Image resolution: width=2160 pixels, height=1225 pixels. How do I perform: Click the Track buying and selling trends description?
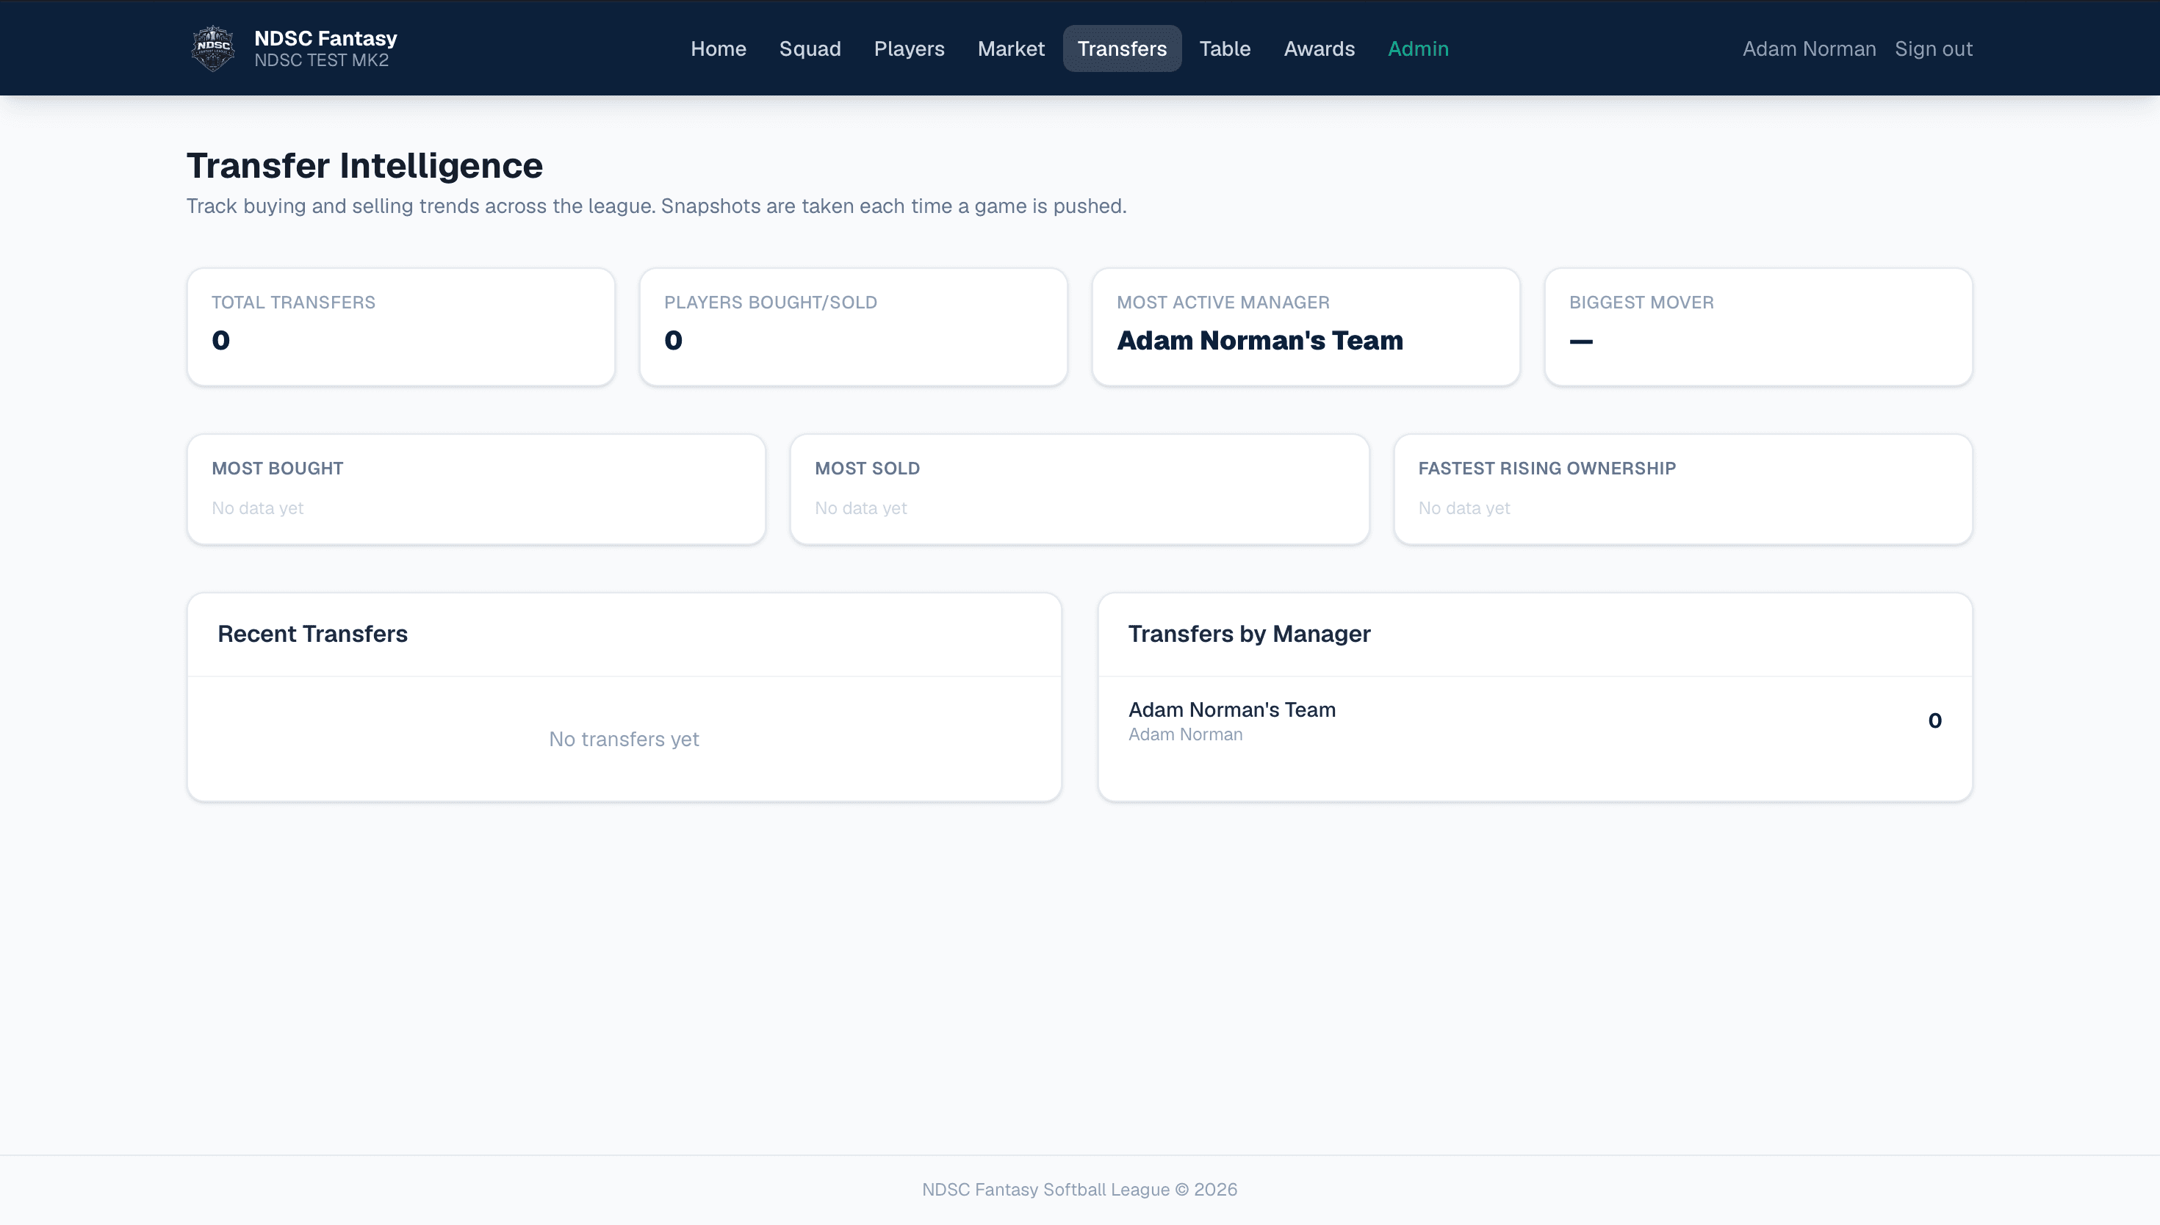click(656, 206)
